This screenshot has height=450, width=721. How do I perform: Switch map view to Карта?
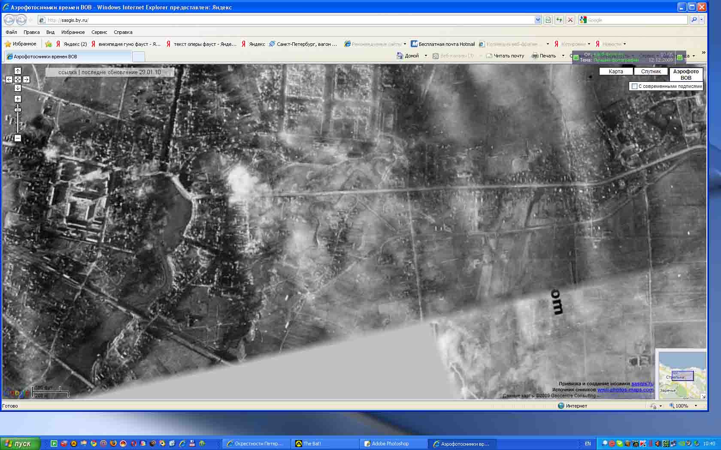(615, 72)
